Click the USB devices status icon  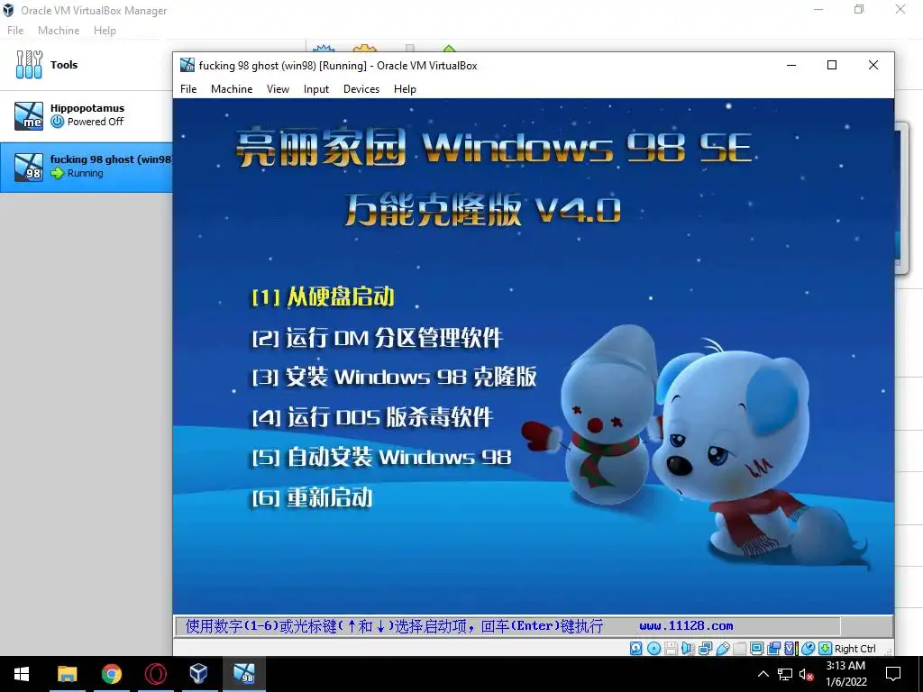724,649
